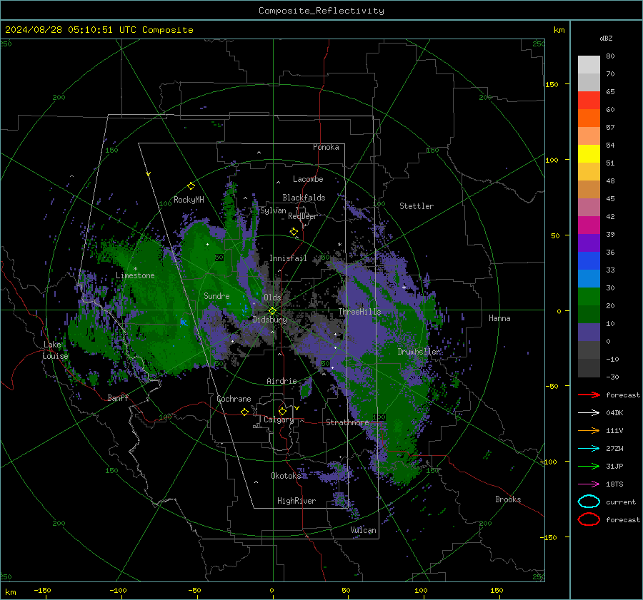Click the Cochrane map label
Viewport: 643px width, 600px height.
click(x=234, y=399)
